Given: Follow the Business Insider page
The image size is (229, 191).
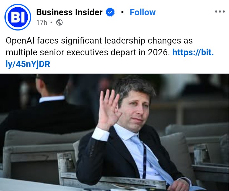Looking at the screenshot, I should coord(142,12).
